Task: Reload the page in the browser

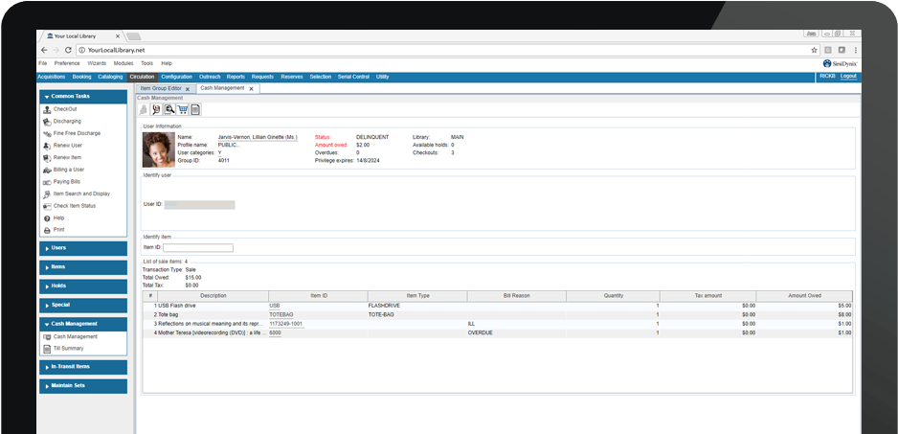Action: [68, 50]
